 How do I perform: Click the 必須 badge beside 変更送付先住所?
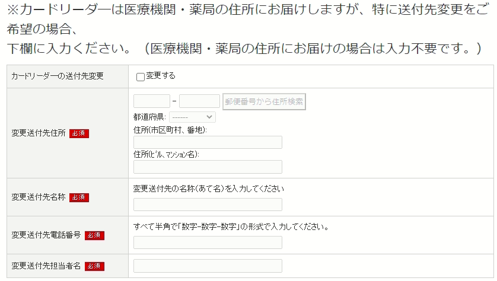[79, 133]
